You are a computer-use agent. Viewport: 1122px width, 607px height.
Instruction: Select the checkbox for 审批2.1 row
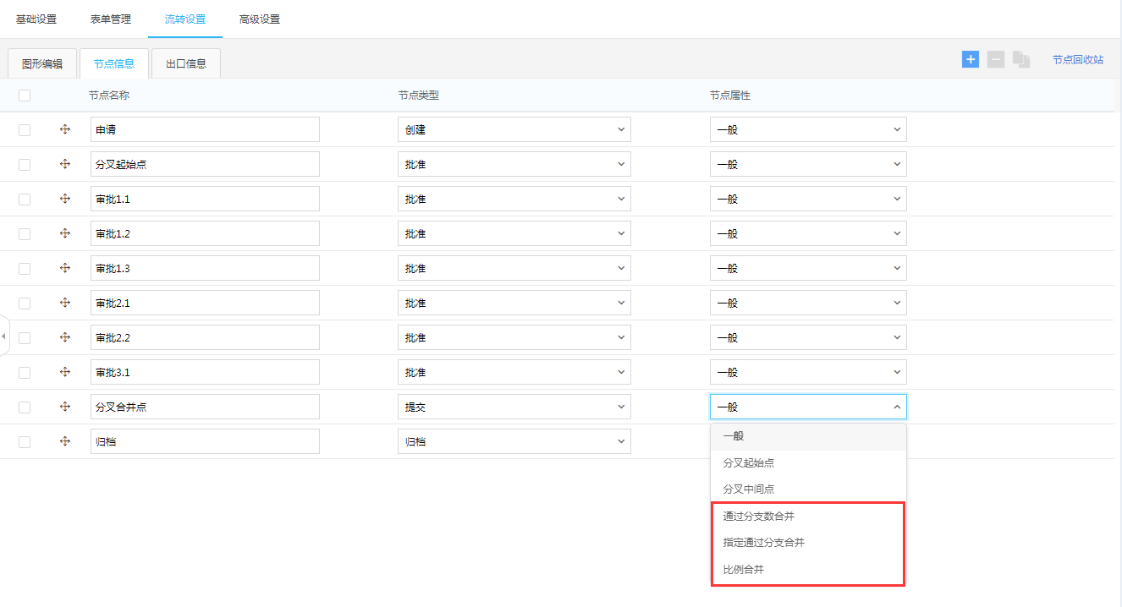25,303
